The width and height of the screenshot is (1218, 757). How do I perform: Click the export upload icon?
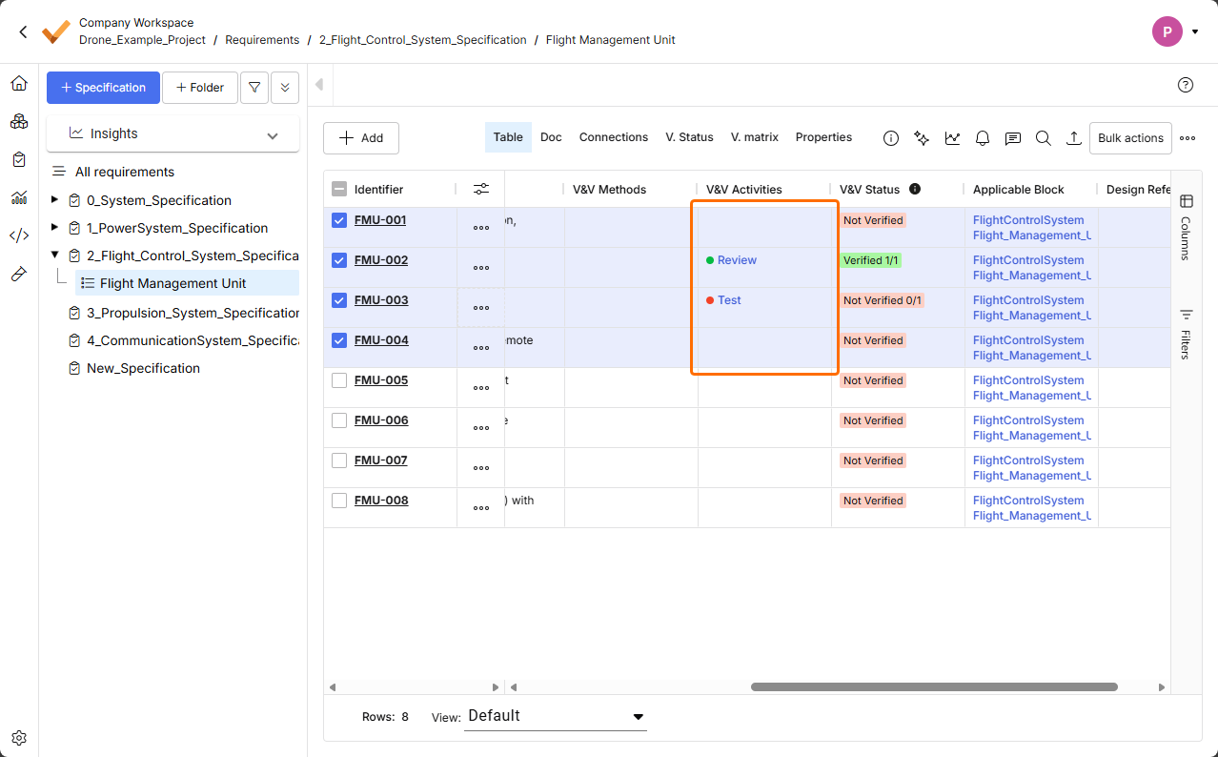[x=1074, y=138]
